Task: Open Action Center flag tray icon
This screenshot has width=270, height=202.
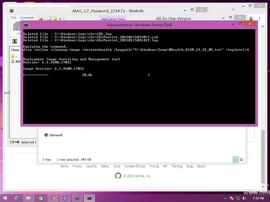Action: [x=232, y=198]
